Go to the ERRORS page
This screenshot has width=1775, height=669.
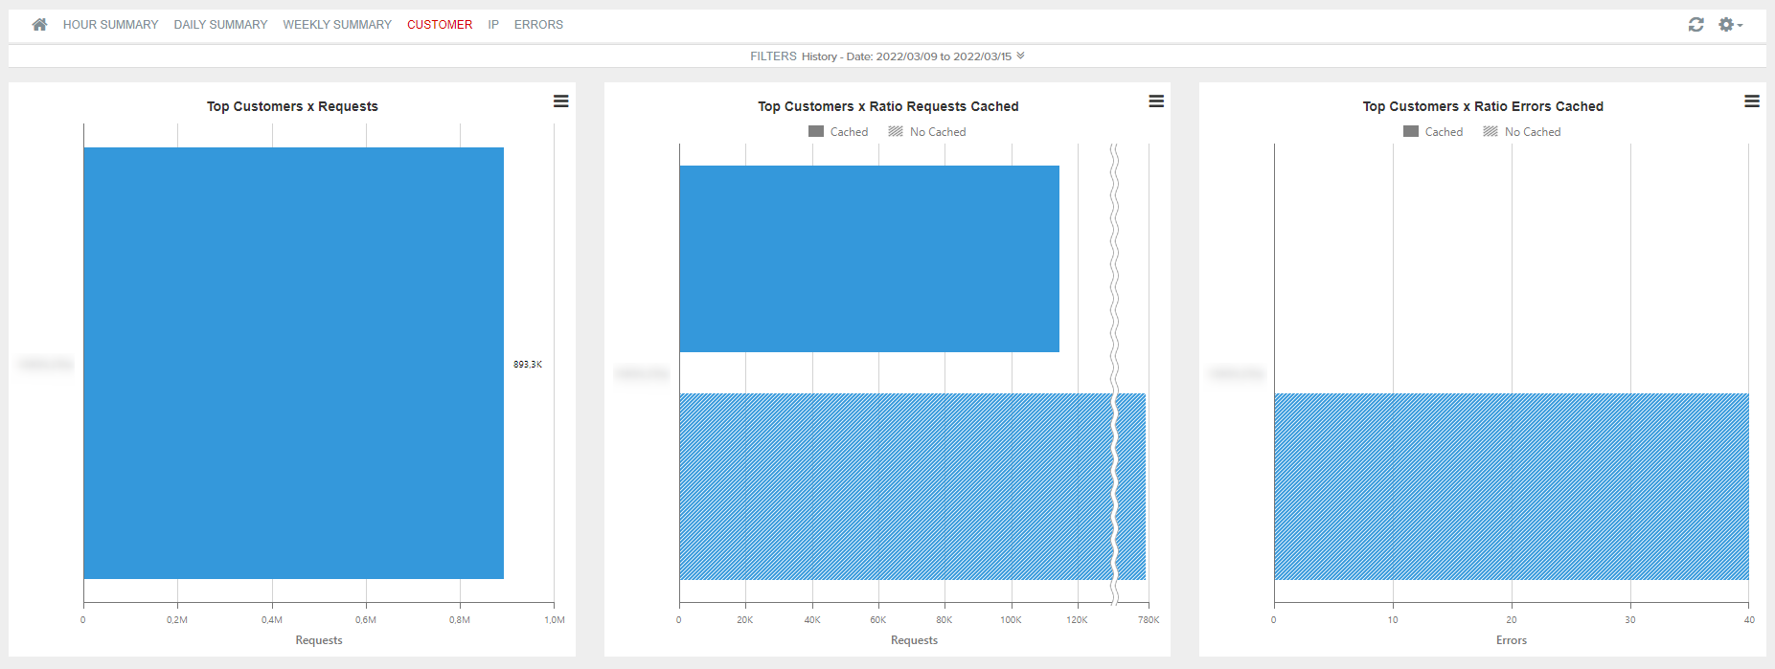(x=538, y=24)
